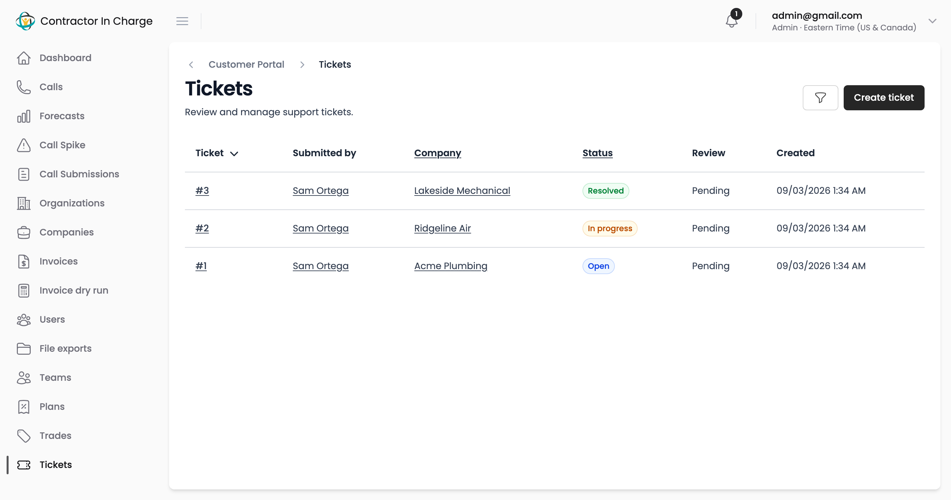This screenshot has width=951, height=500.
Task: Go back using the breadcrumb left chevron
Action: (x=191, y=65)
